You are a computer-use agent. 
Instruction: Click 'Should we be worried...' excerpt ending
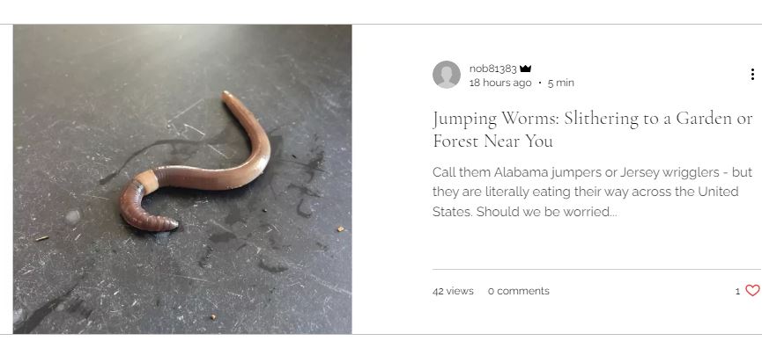(x=546, y=212)
